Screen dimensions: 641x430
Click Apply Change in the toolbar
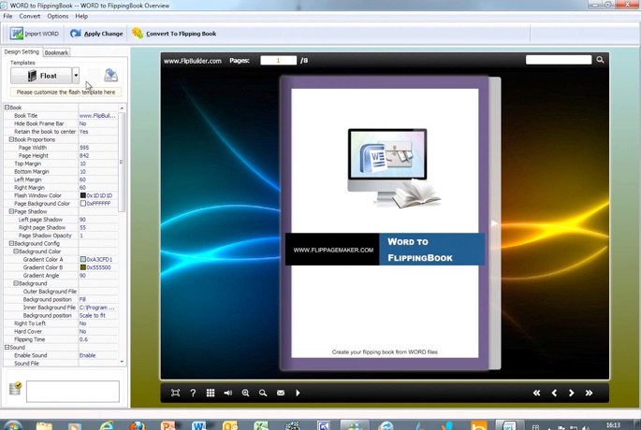(x=96, y=34)
